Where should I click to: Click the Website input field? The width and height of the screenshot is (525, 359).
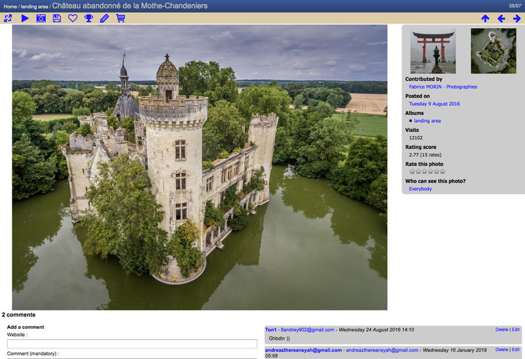coord(132,344)
